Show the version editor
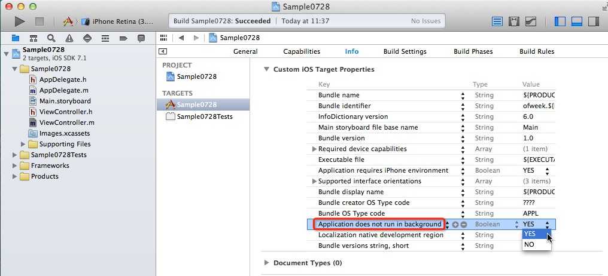 tap(530, 22)
